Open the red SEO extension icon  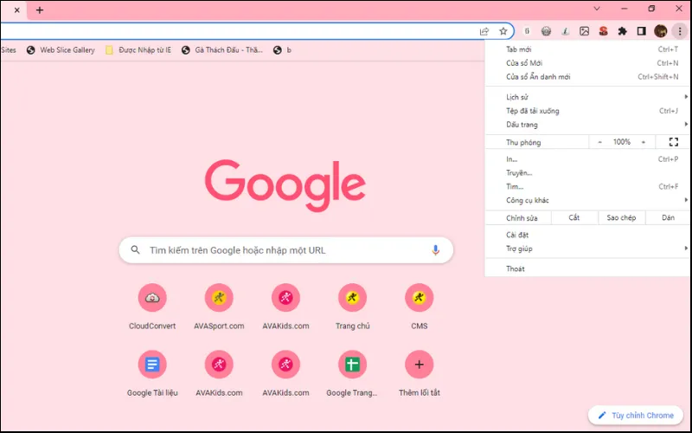coord(603,31)
